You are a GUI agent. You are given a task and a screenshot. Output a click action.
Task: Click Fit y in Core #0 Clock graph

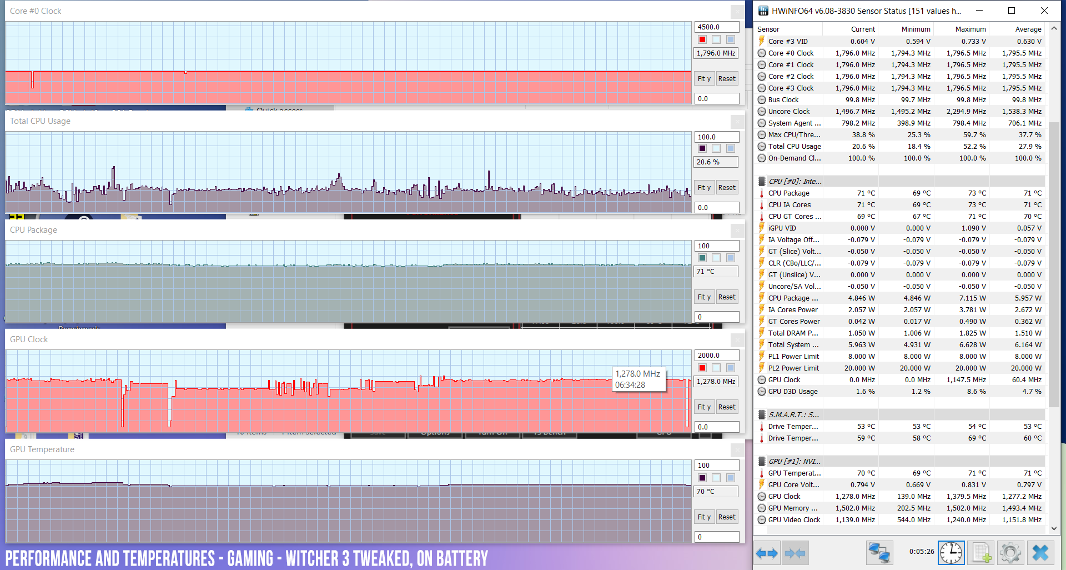point(704,79)
